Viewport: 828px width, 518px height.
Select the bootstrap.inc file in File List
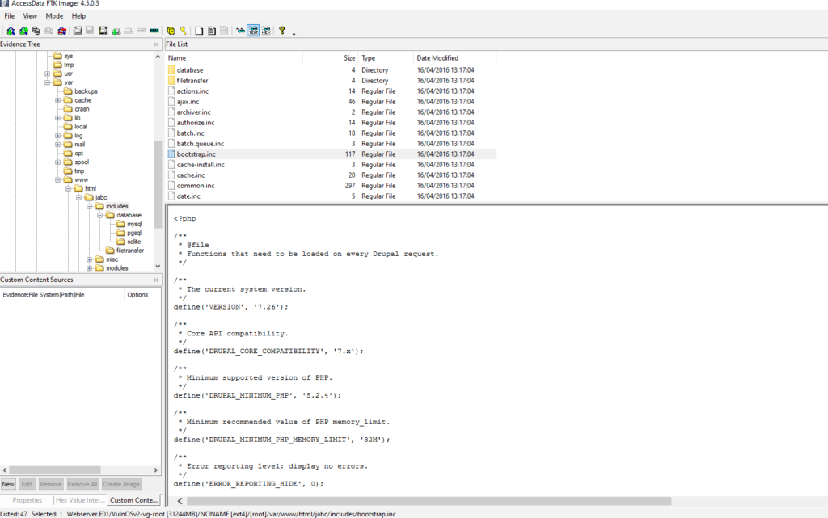point(196,154)
